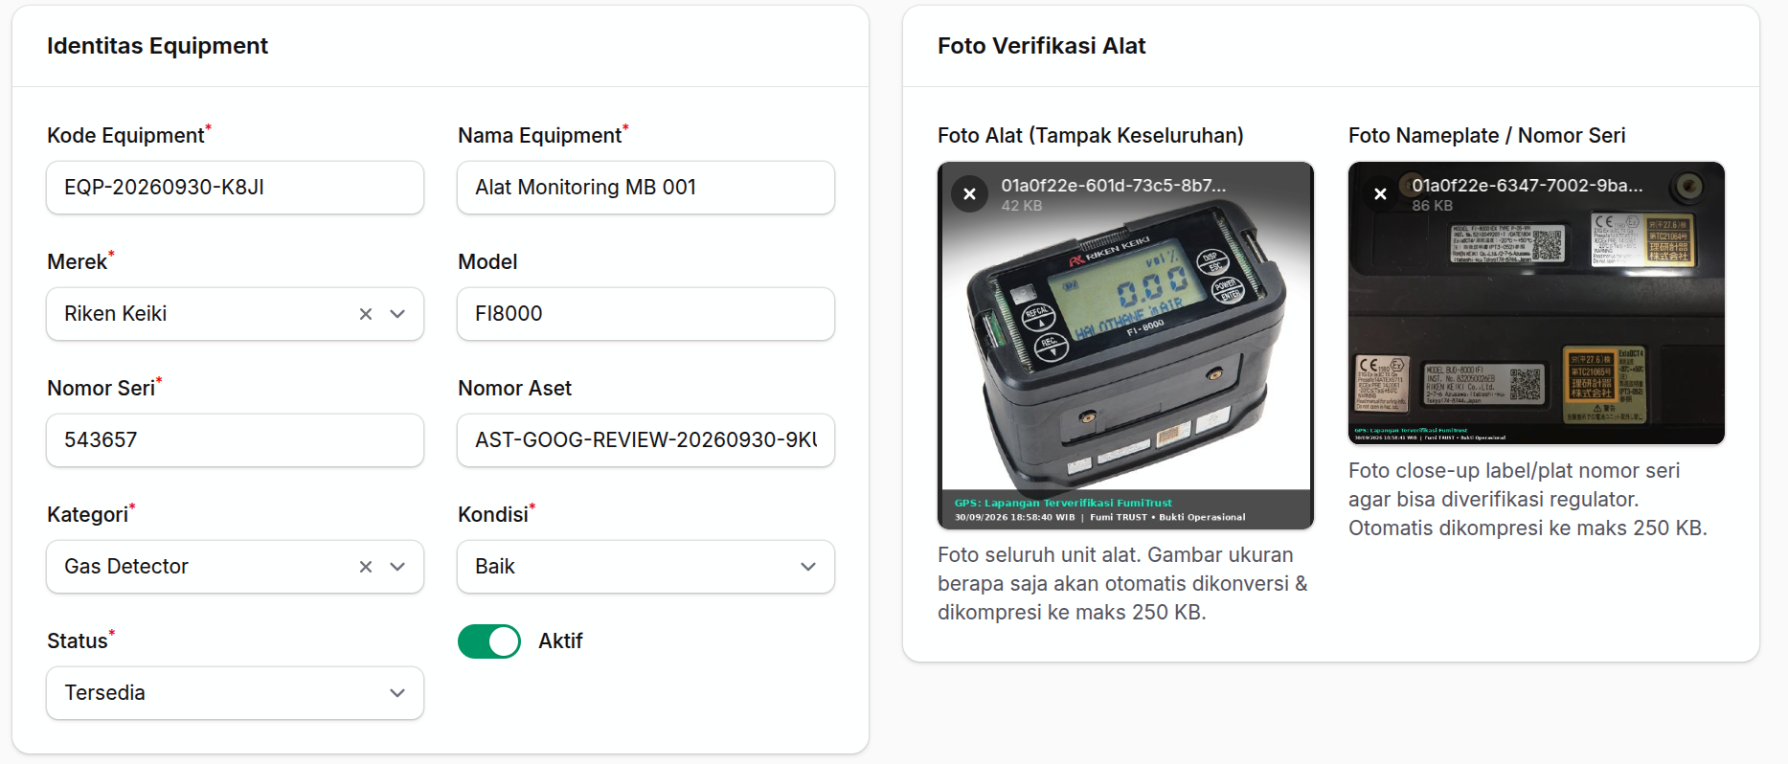This screenshot has height=764, width=1788.
Task: Clear the Gas Detector category selection
Action: pos(366,567)
